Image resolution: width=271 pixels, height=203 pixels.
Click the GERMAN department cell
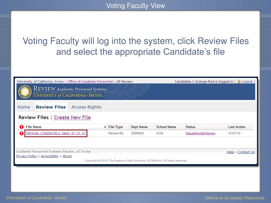137,133
